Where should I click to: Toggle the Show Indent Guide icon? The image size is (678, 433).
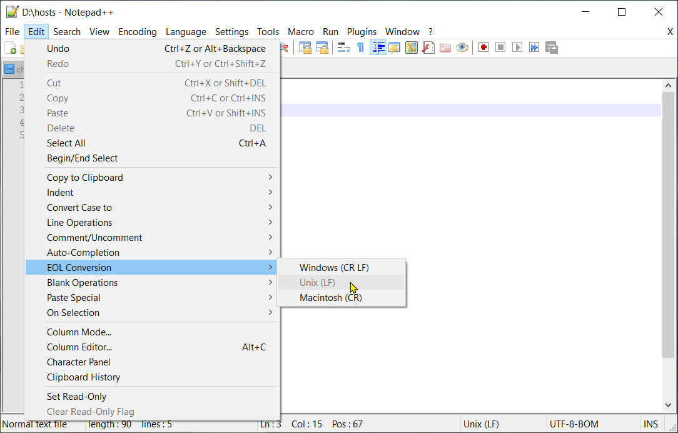378,48
